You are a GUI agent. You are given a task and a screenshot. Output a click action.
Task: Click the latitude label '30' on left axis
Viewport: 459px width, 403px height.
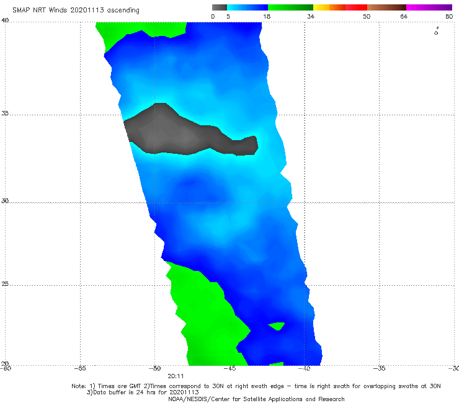coord(5,201)
